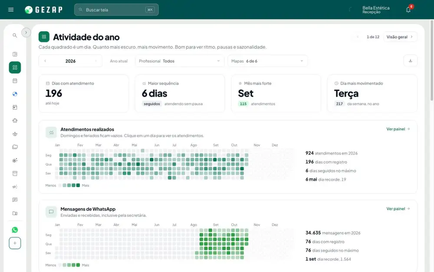Open the folders icon in sidebar
The height and width of the screenshot is (272, 434).
click(15, 147)
